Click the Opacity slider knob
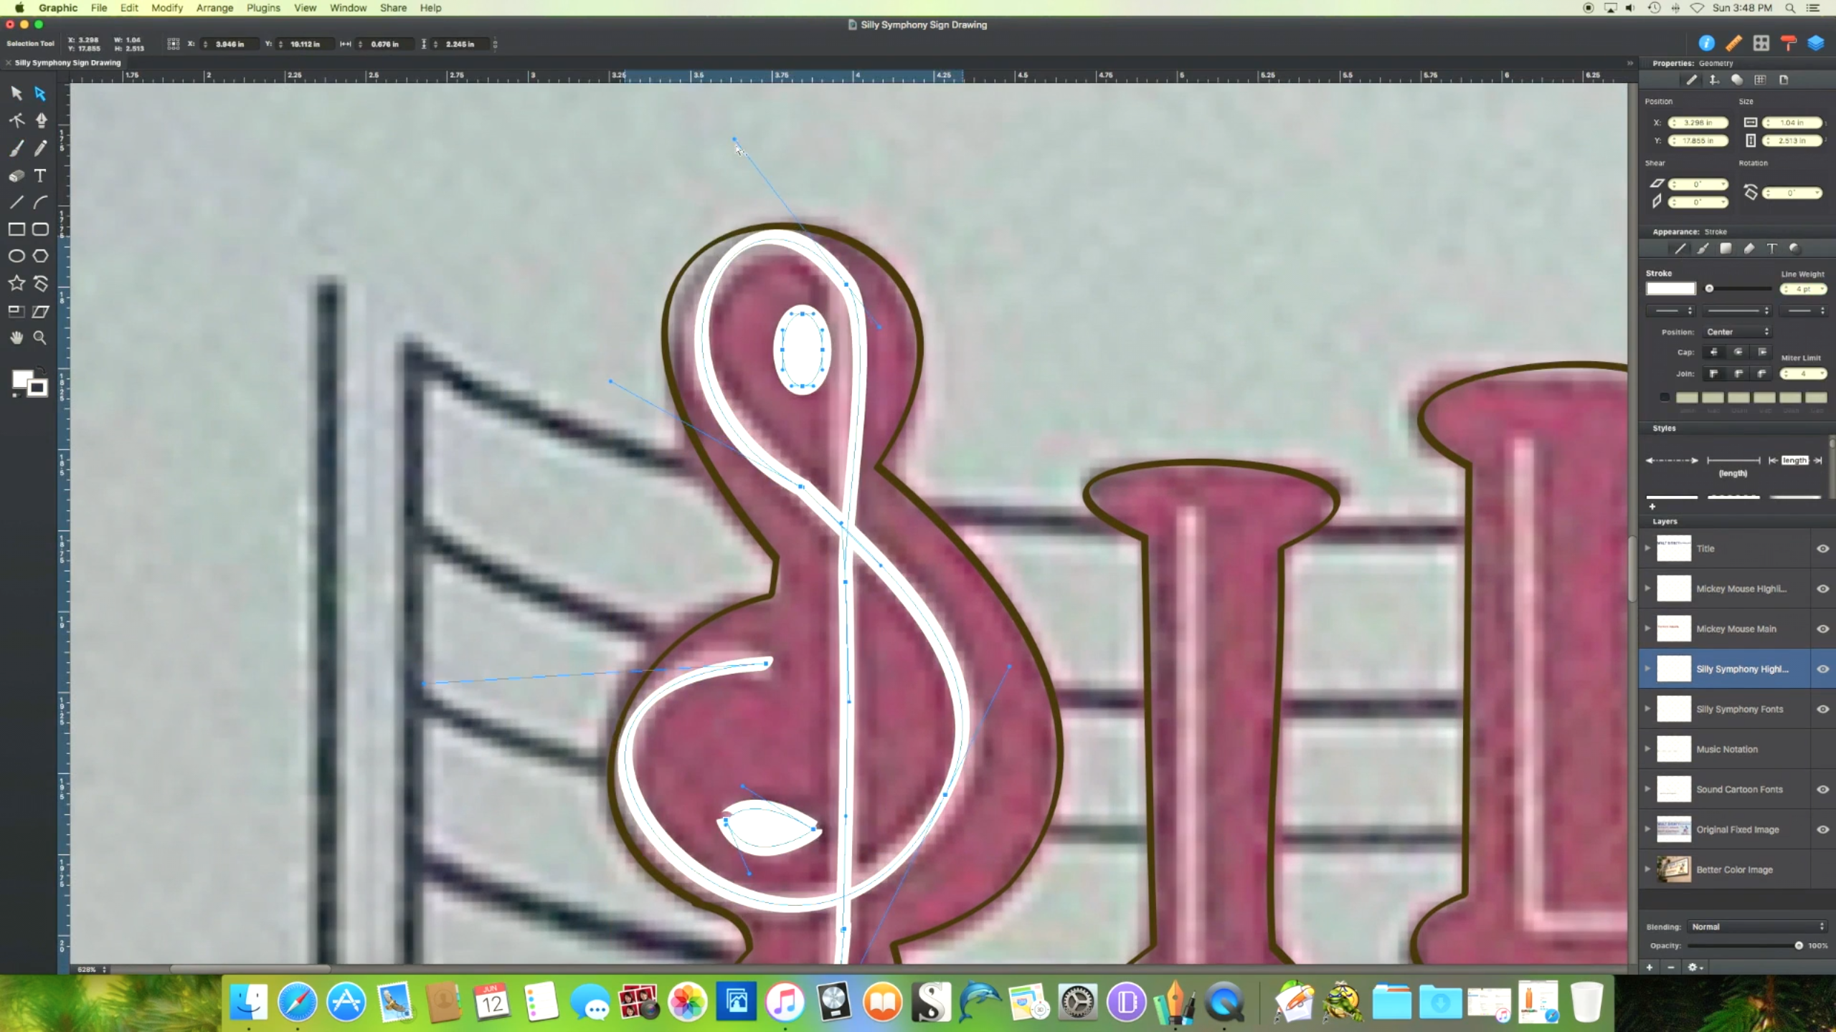This screenshot has width=1836, height=1032. click(x=1799, y=945)
